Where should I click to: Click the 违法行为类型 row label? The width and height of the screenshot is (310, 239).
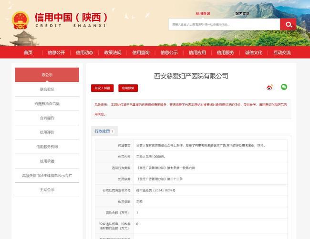[x=121, y=168]
